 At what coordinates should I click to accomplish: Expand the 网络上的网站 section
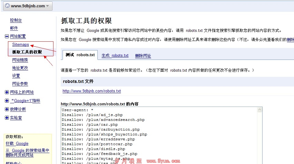click(x=7, y=92)
